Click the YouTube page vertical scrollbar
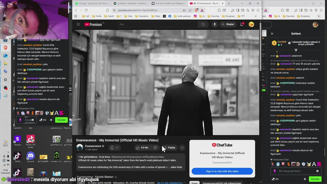Screen dimensions: 327x184 [x=260, y=47]
